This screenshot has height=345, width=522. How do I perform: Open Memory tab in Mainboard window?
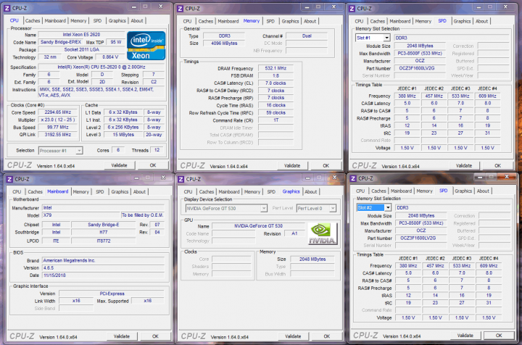(81, 192)
